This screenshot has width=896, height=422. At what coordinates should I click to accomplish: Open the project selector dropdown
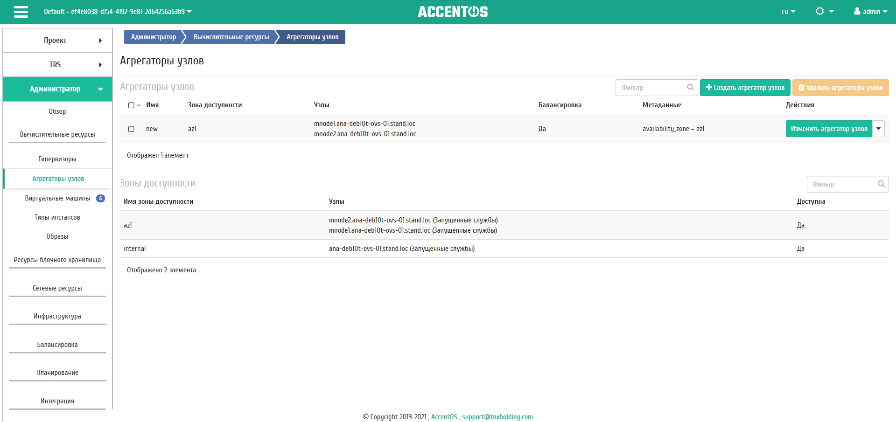point(118,12)
